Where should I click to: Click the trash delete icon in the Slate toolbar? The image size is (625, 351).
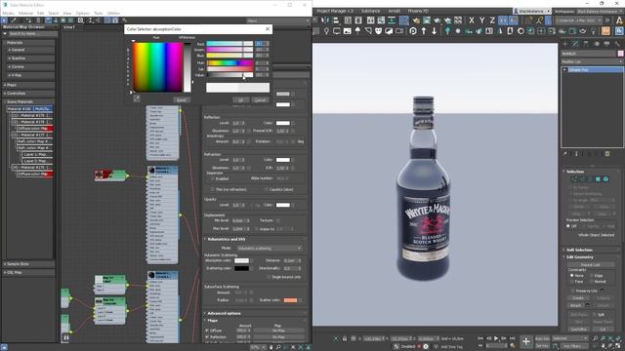click(39, 19)
